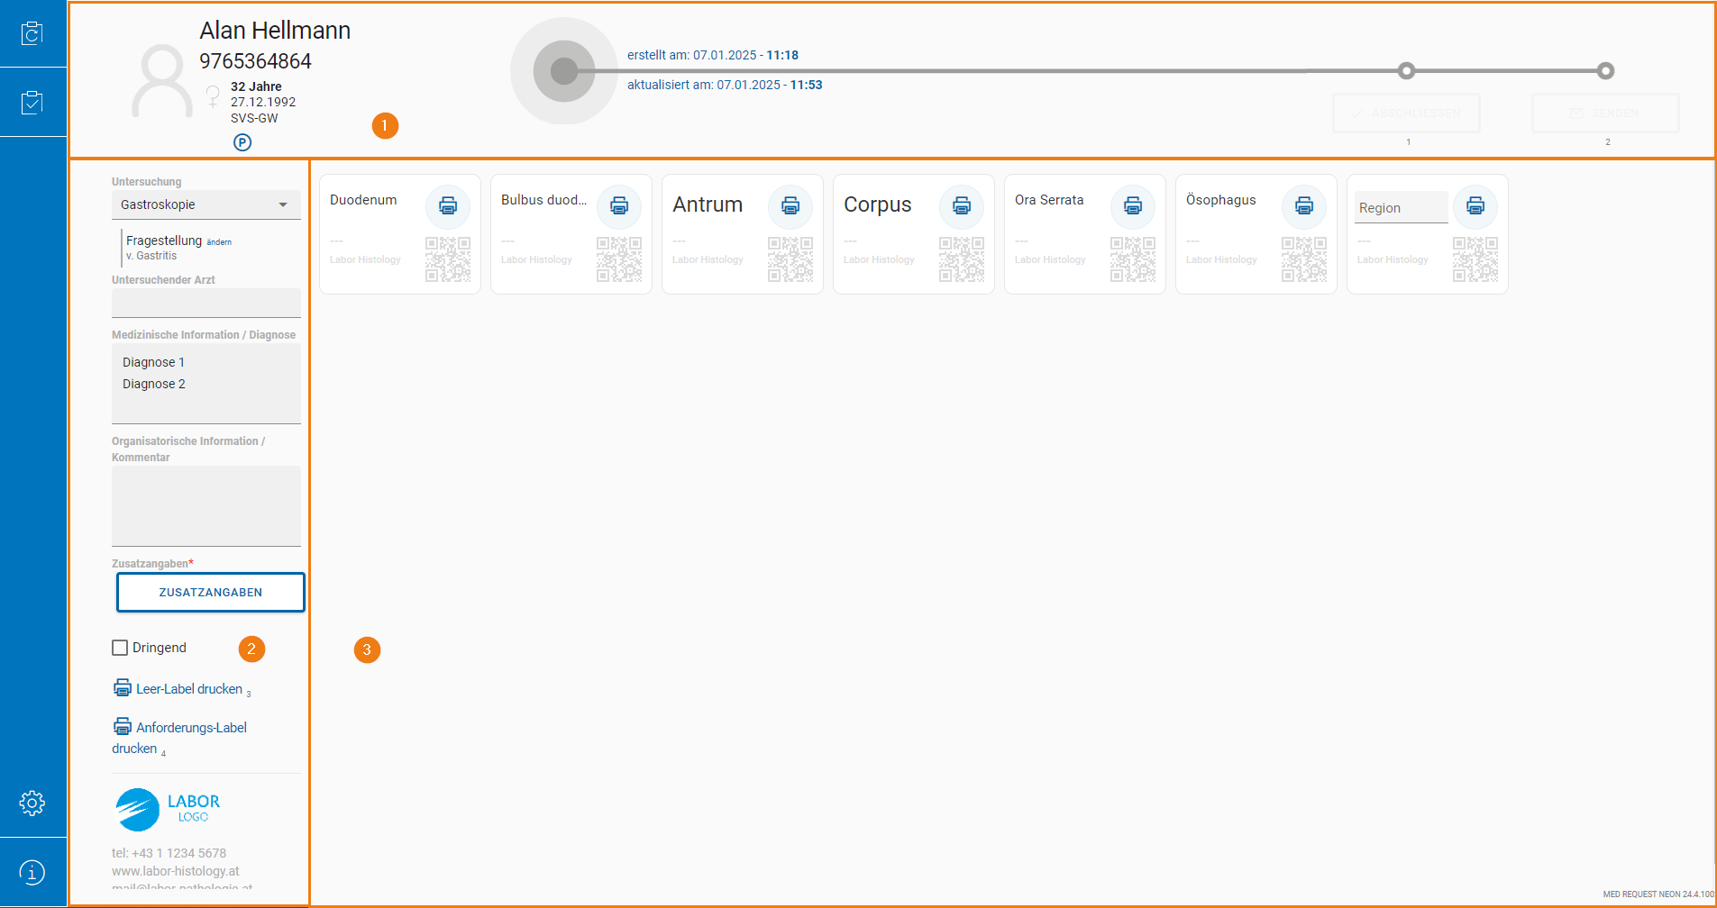Screen dimensions: 1717x908
Task: Print label for Duodenum card
Action: 448,206
